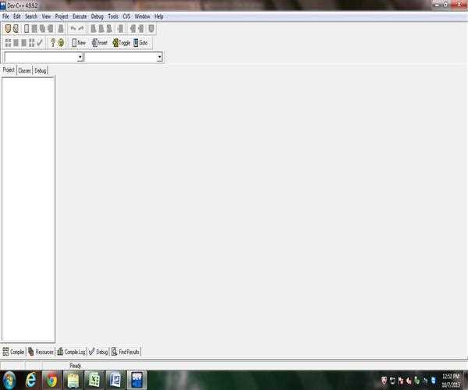Open Microsoft Word from the taskbar
Image resolution: width=468 pixels, height=390 pixels.
(114, 380)
